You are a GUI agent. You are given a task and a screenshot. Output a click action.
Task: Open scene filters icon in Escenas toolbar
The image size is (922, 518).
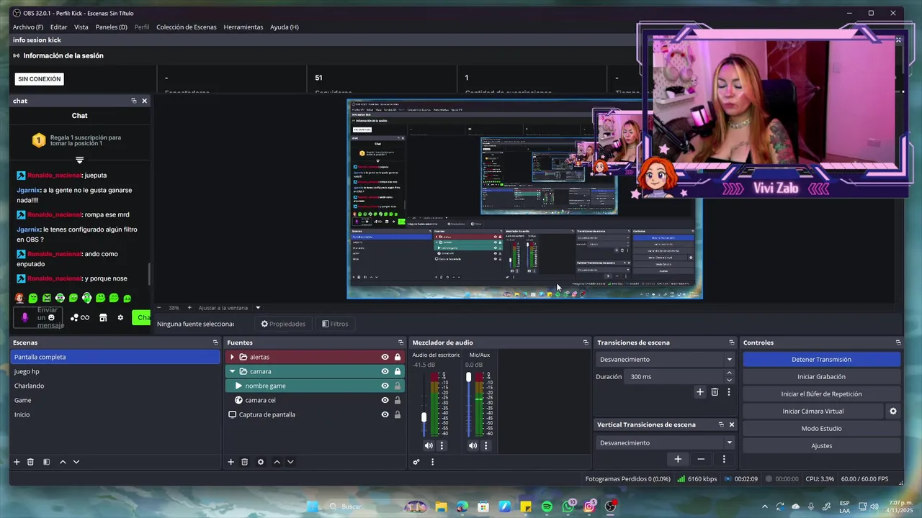click(x=46, y=462)
